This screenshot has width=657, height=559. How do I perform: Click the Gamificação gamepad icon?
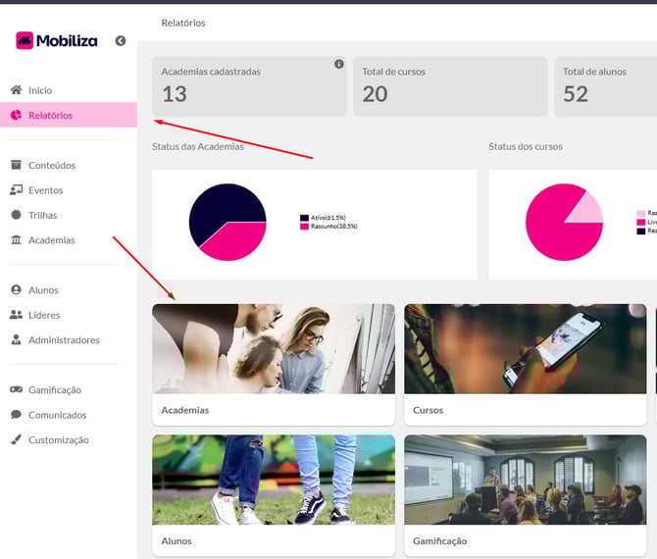pyautogui.click(x=16, y=390)
